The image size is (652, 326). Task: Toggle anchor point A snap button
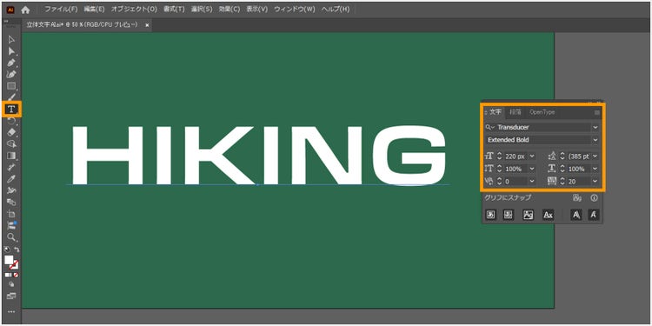tap(594, 215)
